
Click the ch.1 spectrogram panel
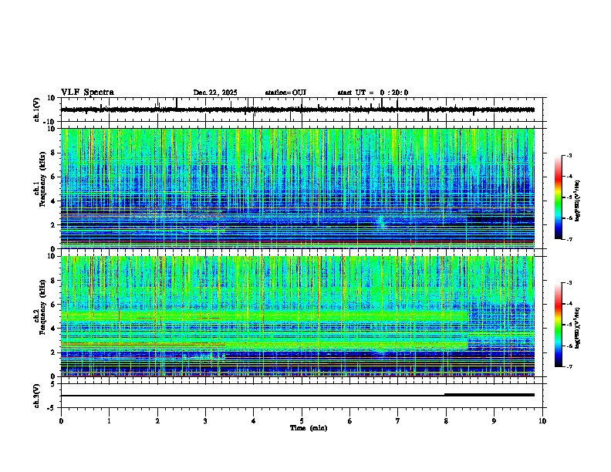coord(298,188)
